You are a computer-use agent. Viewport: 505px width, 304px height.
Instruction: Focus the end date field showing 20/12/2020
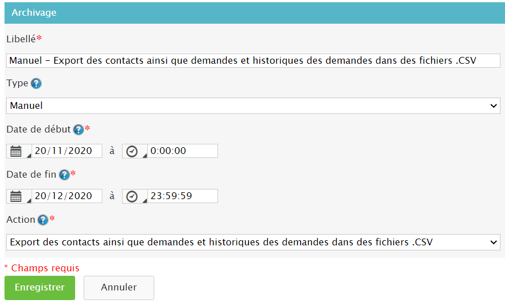coord(67,196)
